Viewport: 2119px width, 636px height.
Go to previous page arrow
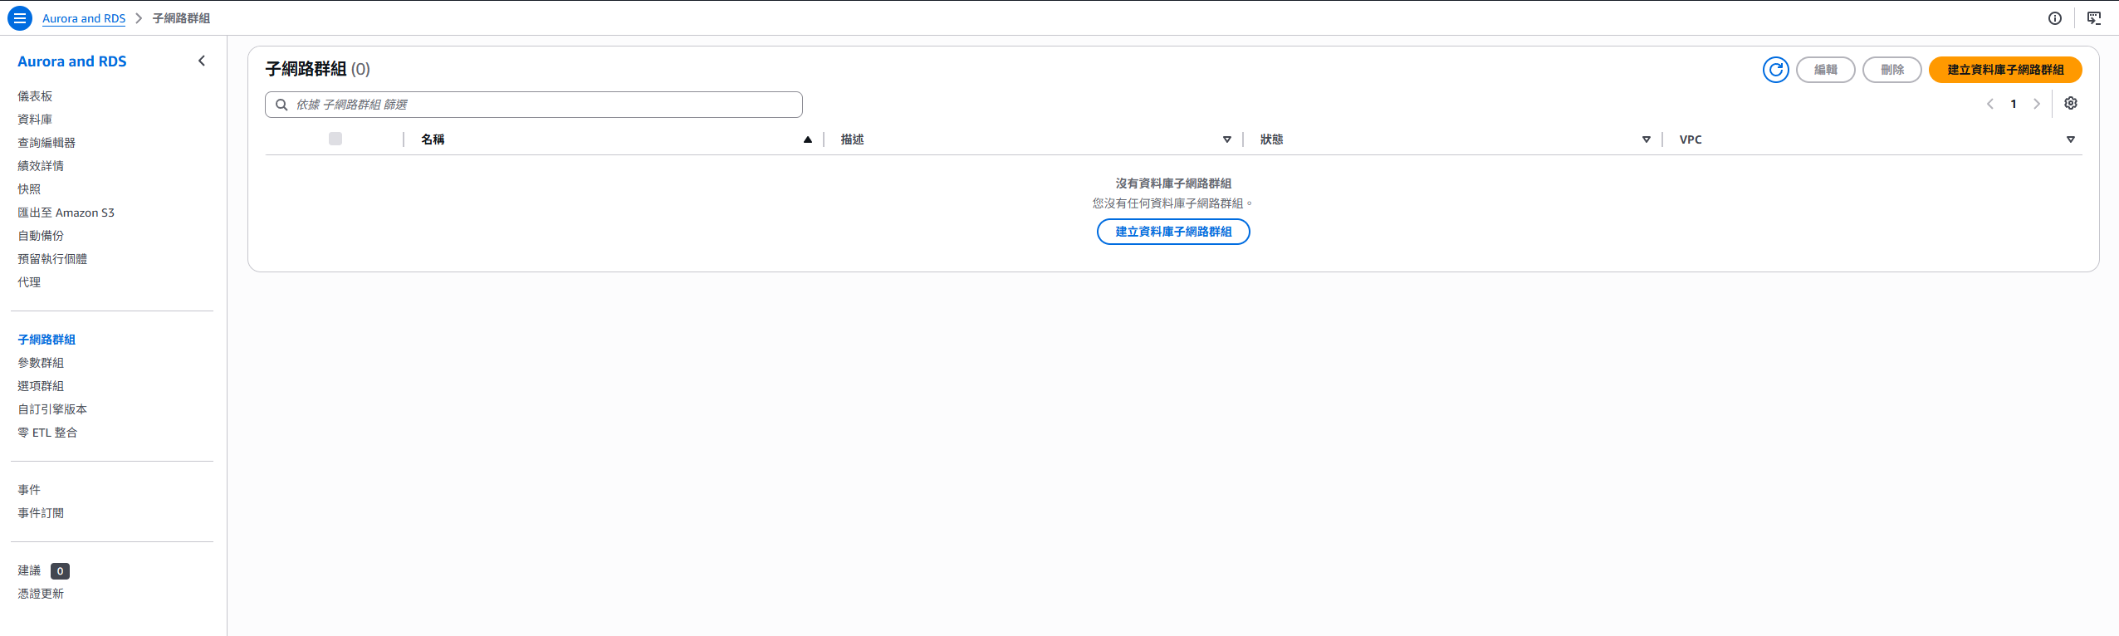tap(1990, 104)
